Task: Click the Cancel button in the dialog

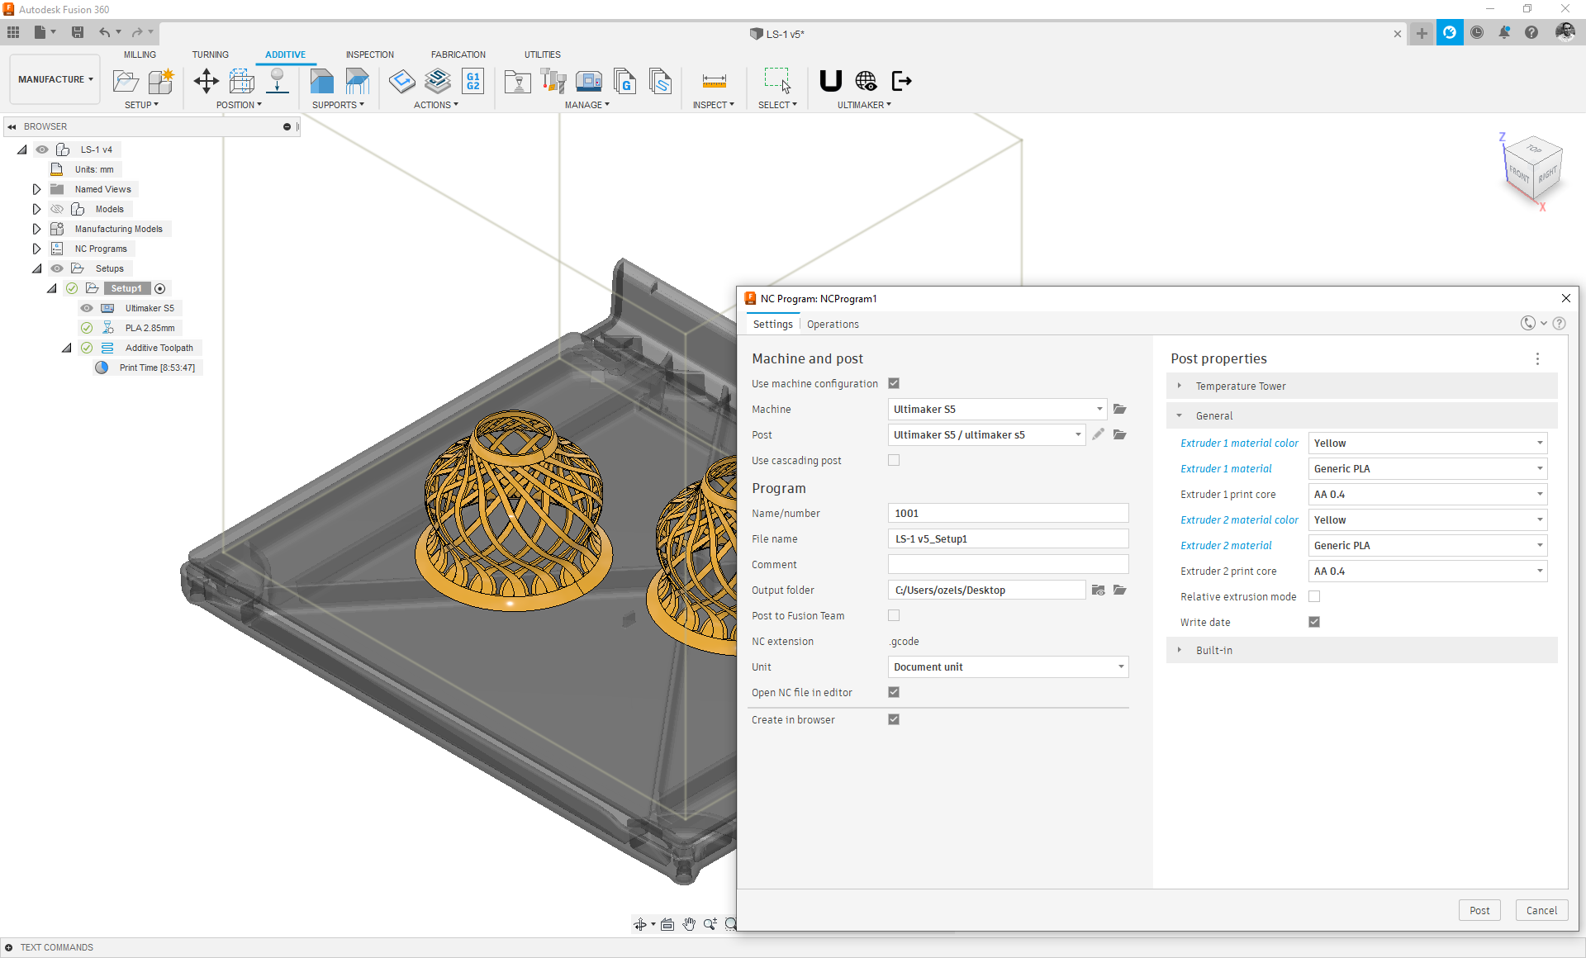Action: (x=1541, y=910)
